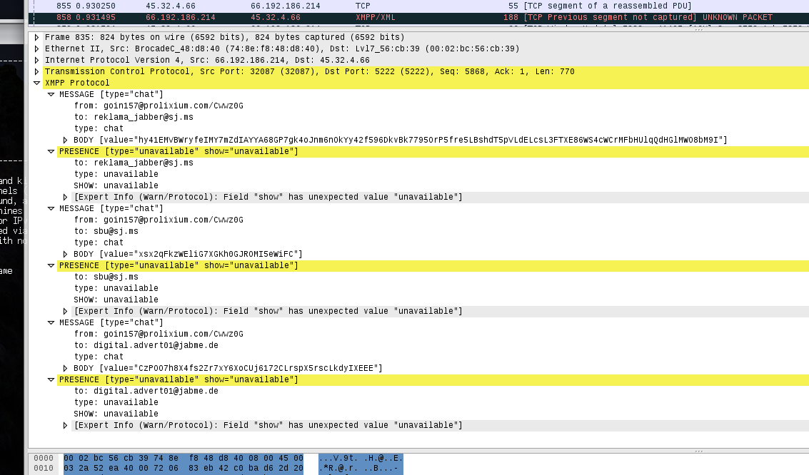Expand Expert Info under the reklama_jabber presence
Viewport: 809px width, 475px height.
(66, 197)
